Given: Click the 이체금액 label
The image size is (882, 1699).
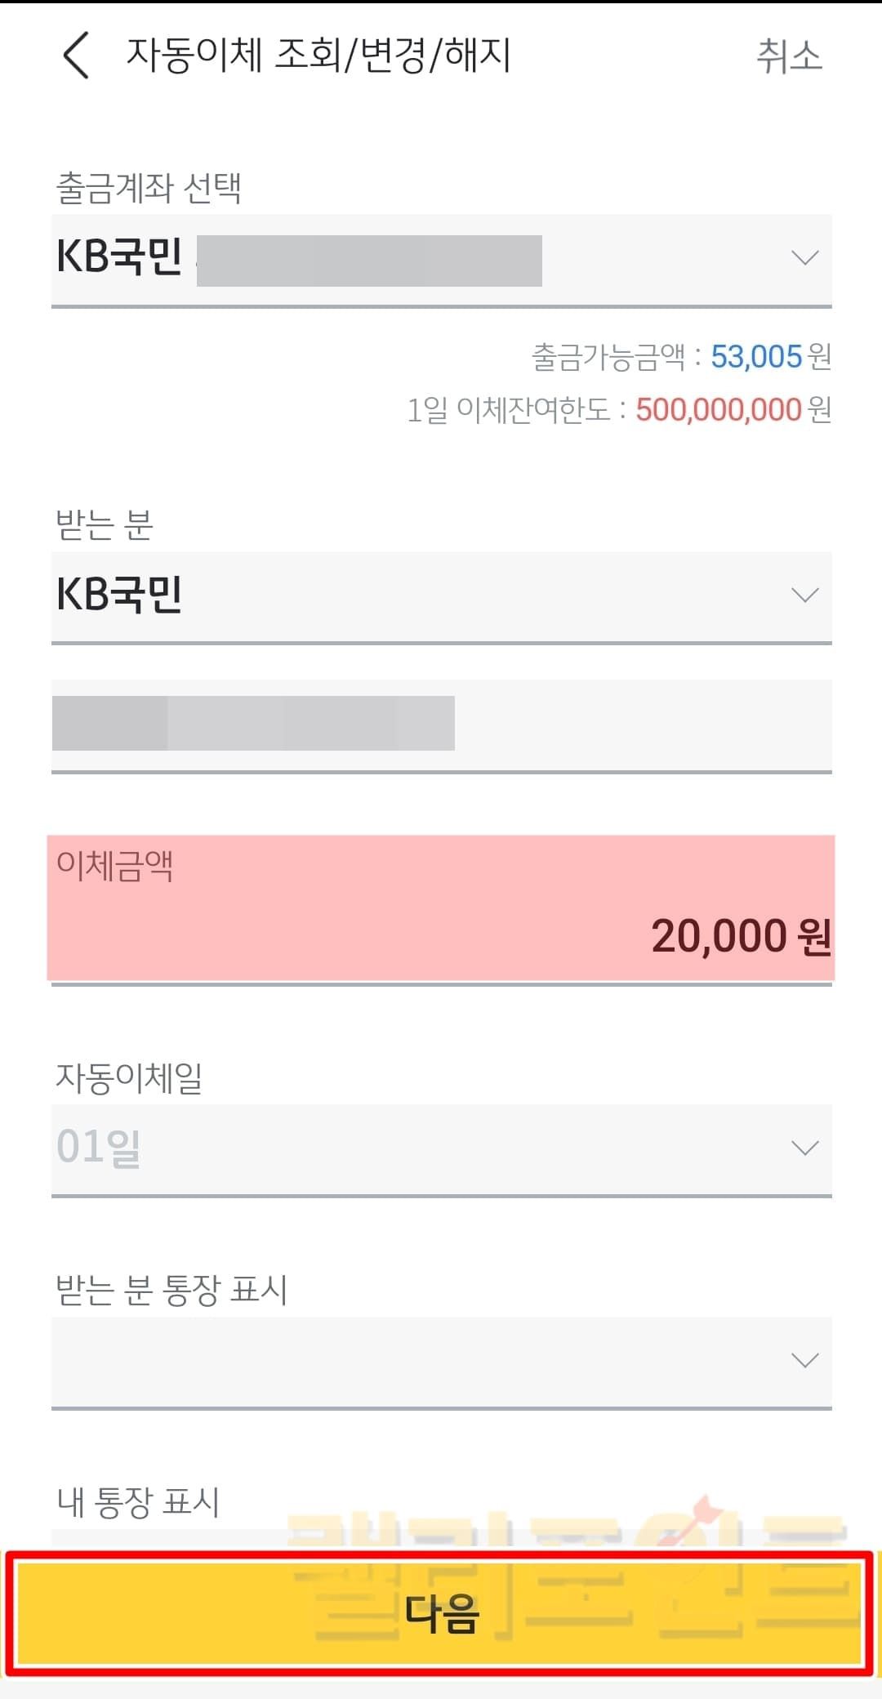Looking at the screenshot, I should pyautogui.click(x=114, y=866).
